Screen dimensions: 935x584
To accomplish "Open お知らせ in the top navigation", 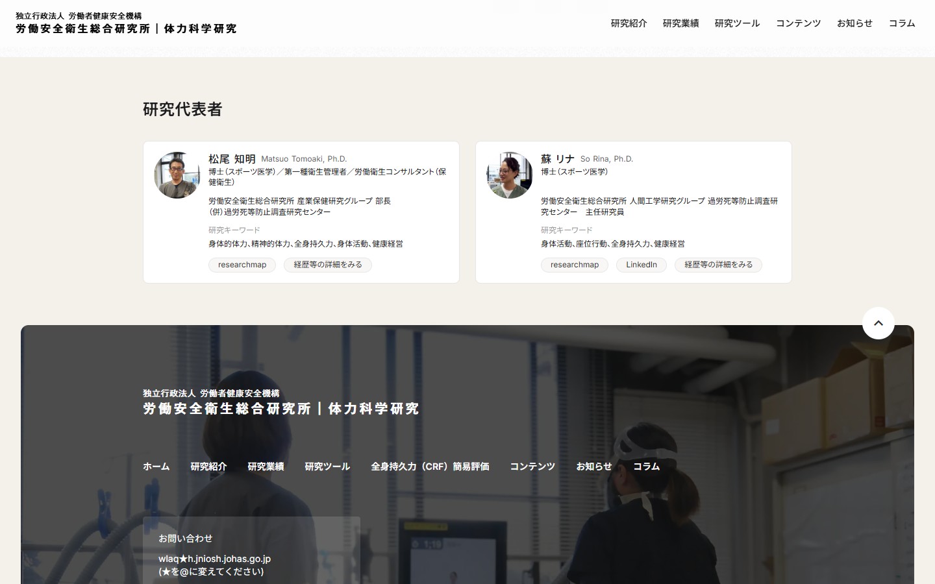I will pos(854,23).
